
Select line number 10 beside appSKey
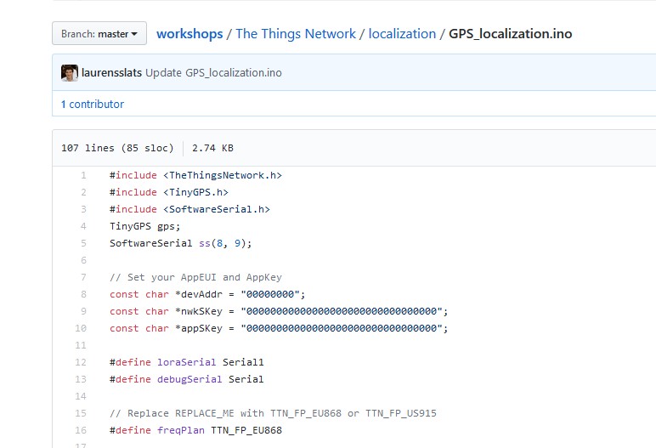coord(82,328)
